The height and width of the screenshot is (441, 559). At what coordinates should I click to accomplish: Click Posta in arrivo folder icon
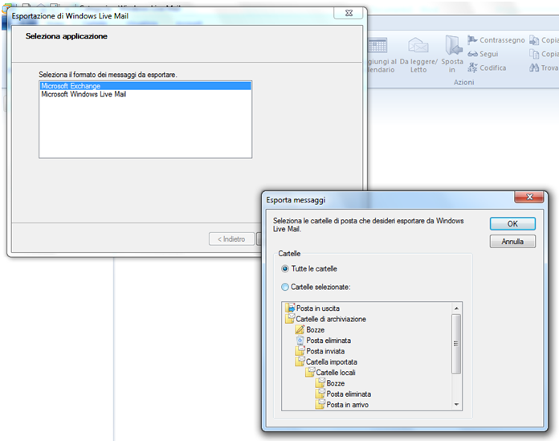tap(320, 404)
